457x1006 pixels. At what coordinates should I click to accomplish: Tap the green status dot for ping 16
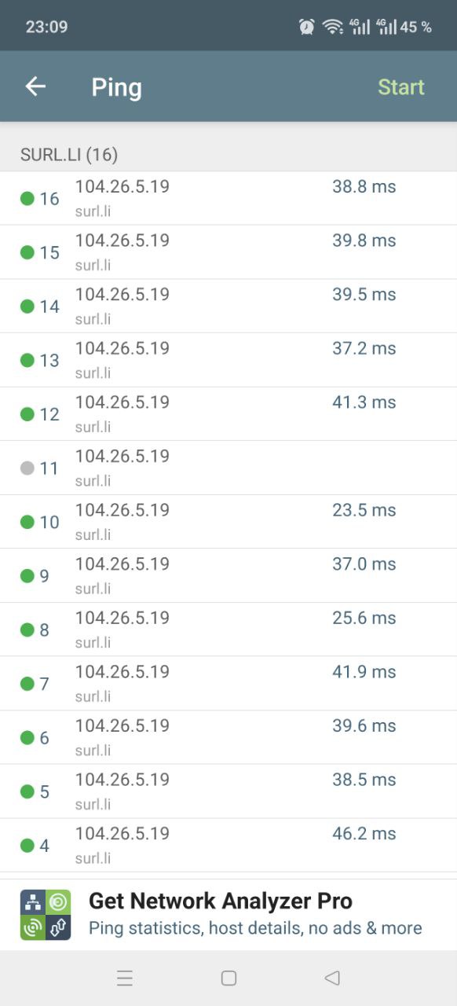(27, 199)
